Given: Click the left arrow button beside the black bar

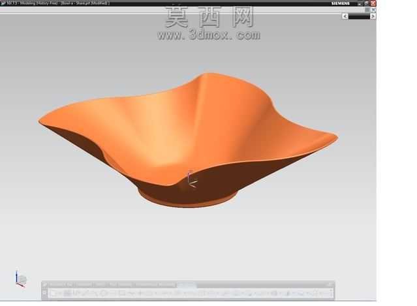Looking at the screenshot, I should click(x=345, y=16).
